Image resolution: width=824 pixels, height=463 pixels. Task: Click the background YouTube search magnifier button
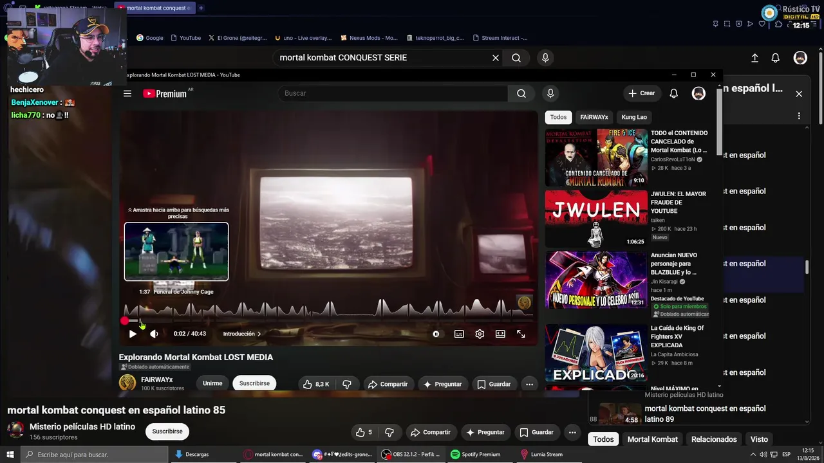pos(516,58)
